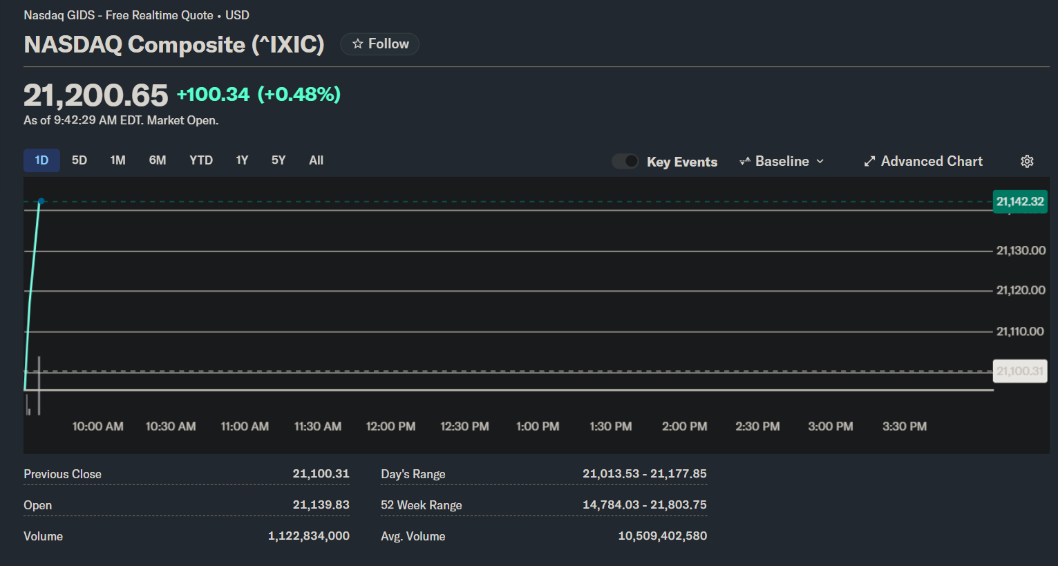Click the Avg. Volume label
Image resolution: width=1058 pixels, height=566 pixels.
413,536
